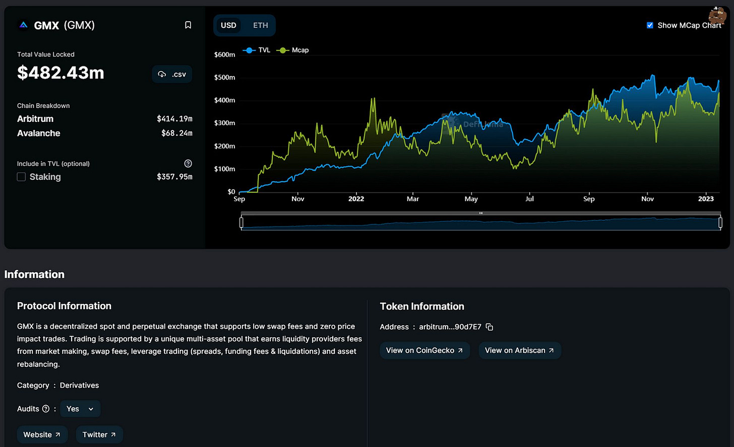Click the 2022 label on chart axis
Viewport: 734px width, 447px height.
pos(356,199)
